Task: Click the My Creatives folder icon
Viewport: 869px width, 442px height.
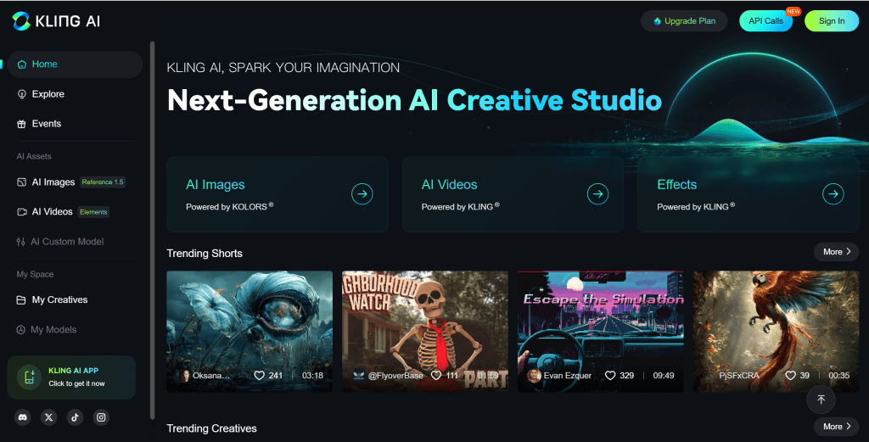Action: pos(21,299)
